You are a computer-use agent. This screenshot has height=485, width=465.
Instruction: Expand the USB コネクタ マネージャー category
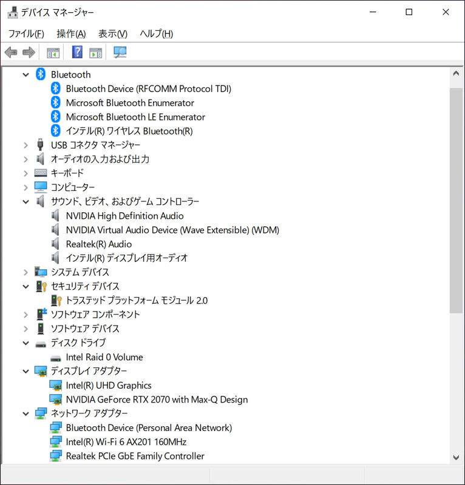tap(26, 145)
